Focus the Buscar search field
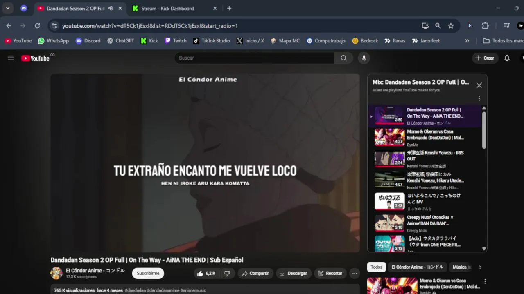The height and width of the screenshot is (294, 524). click(x=254, y=58)
